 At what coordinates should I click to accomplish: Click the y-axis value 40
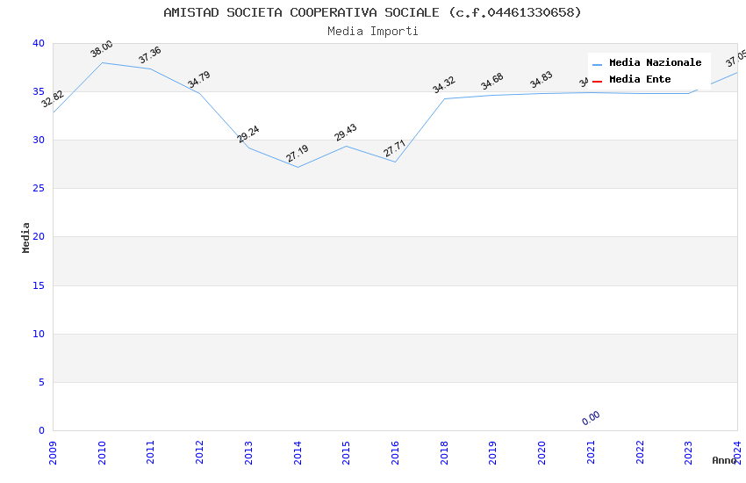[38, 44]
